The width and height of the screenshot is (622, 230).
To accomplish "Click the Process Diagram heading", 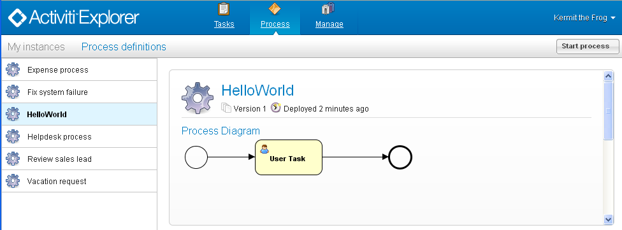I will pyautogui.click(x=221, y=131).
